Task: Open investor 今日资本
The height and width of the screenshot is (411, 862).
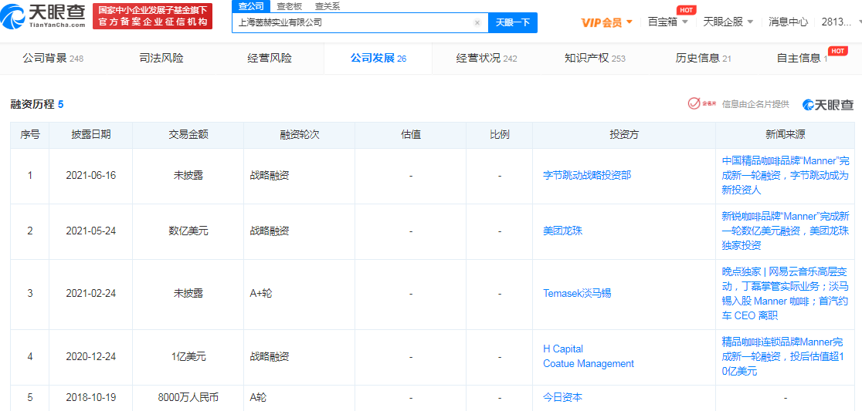Action: [x=562, y=397]
